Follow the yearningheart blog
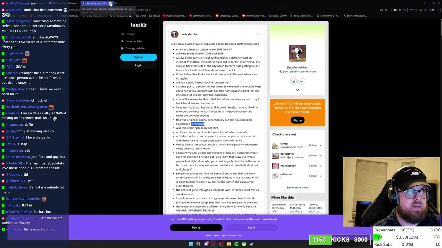The width and height of the screenshot is (442, 248). [313, 166]
